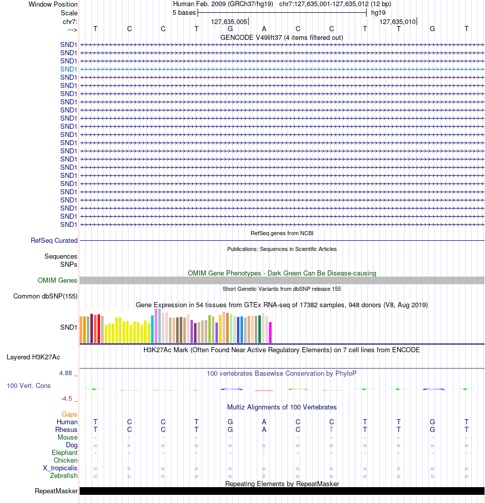Click the H3K27Ac Mark ENCODE track title

click(x=282, y=350)
